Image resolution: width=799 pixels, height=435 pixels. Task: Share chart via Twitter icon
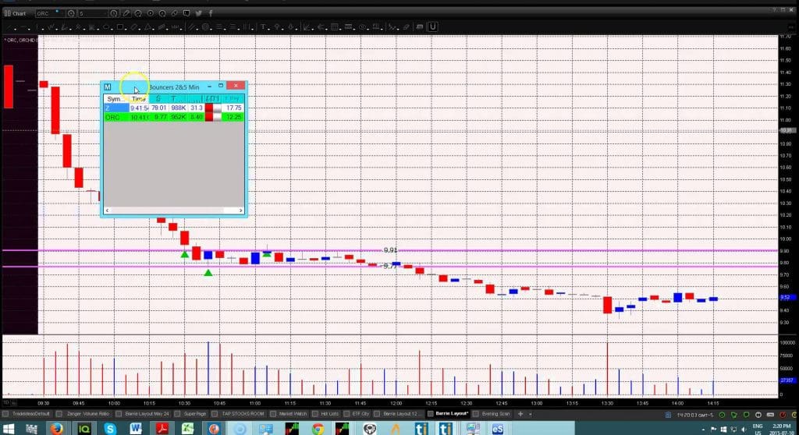point(198,14)
